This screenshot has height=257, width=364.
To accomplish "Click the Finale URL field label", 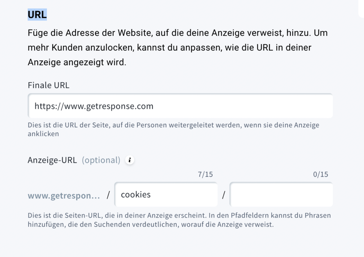I will point(48,85).
